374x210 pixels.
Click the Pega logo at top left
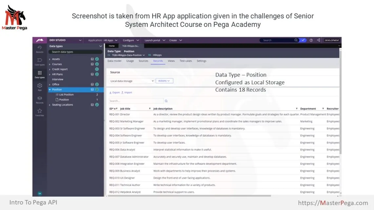(x=39, y=40)
